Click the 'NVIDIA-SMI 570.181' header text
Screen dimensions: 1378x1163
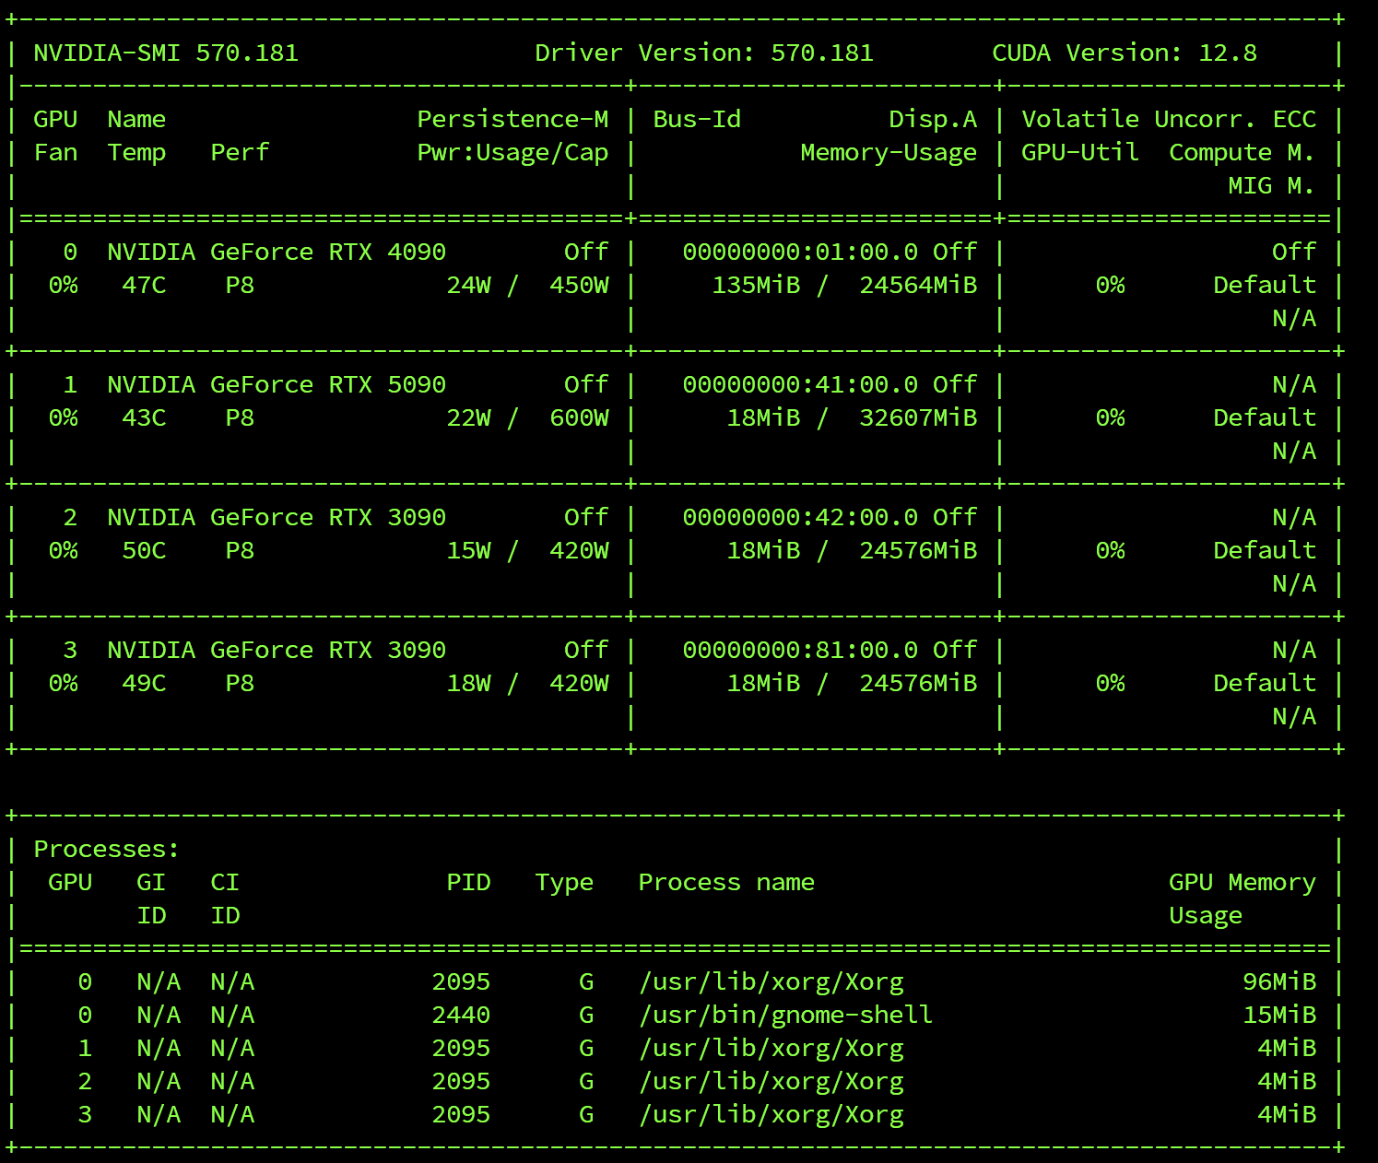[x=166, y=53]
